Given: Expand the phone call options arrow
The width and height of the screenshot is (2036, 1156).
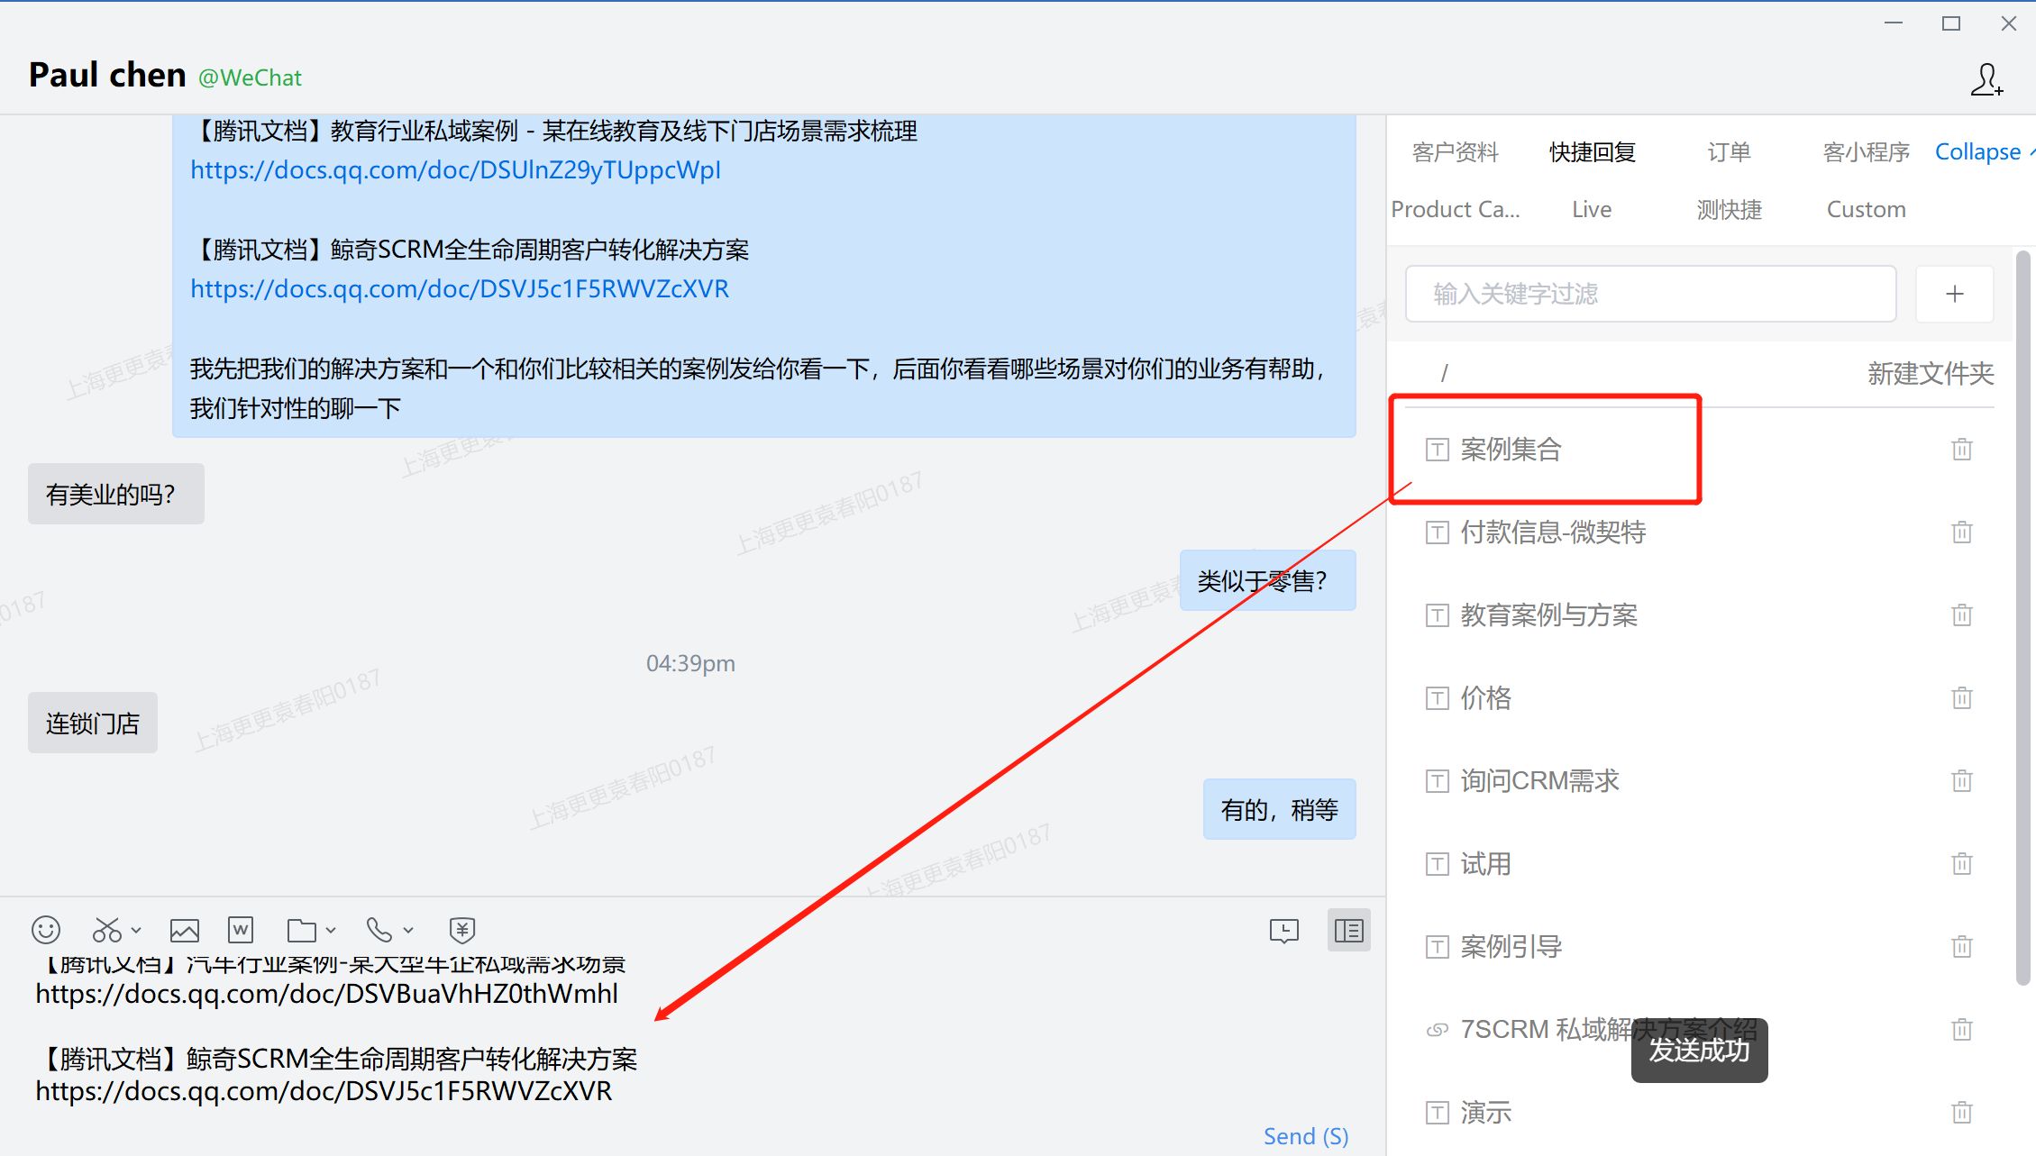Looking at the screenshot, I should click(x=408, y=931).
